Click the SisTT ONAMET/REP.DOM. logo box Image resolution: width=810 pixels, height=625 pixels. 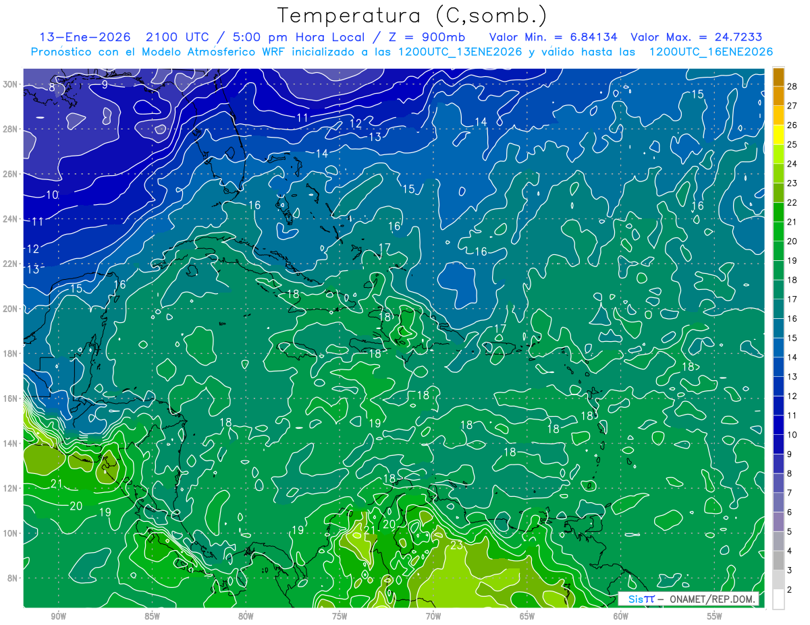690,599
